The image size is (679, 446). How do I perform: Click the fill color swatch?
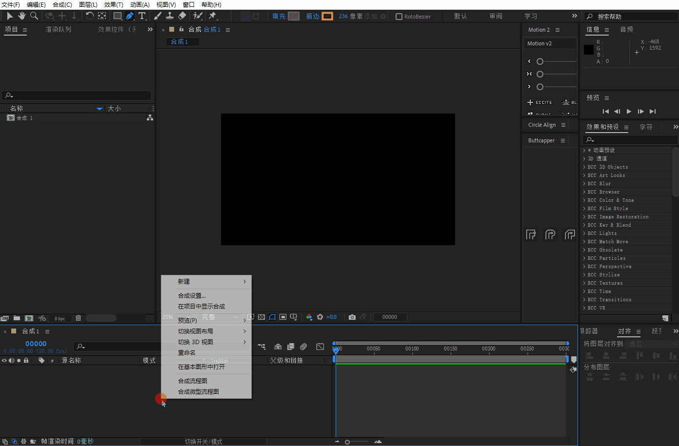[294, 16]
